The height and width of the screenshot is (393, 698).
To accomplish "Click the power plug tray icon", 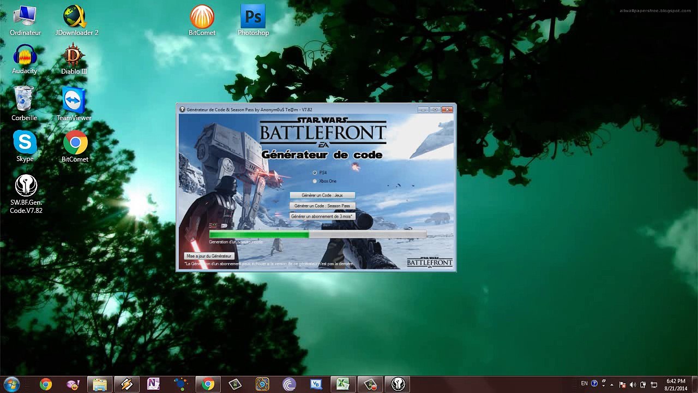I will tap(643, 384).
